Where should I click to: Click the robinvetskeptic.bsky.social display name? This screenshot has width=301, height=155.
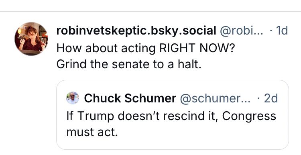click(136, 31)
